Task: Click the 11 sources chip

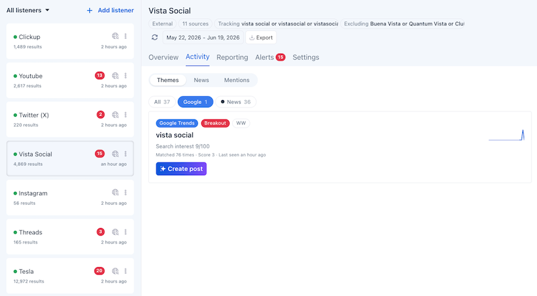Action: (x=195, y=23)
